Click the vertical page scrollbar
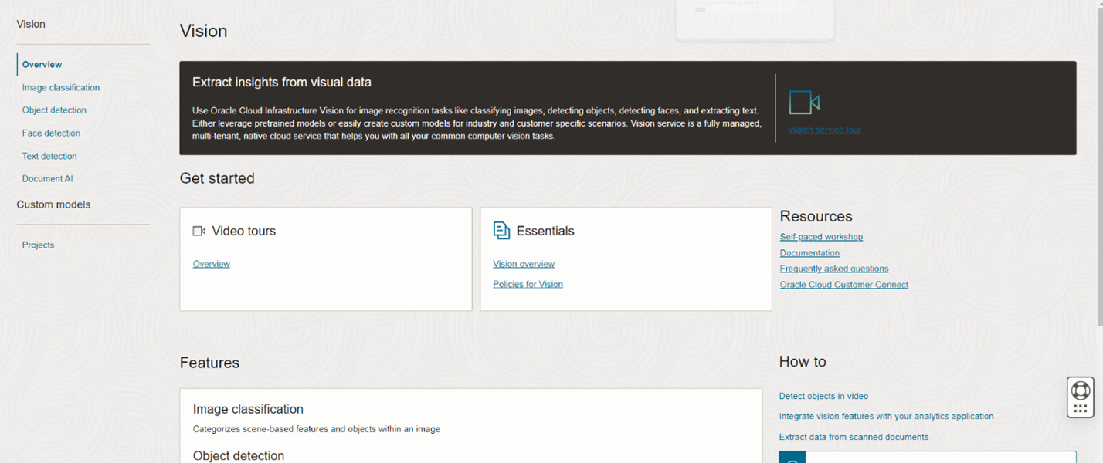Viewport: 1103px width, 463px height. tap(1099, 154)
